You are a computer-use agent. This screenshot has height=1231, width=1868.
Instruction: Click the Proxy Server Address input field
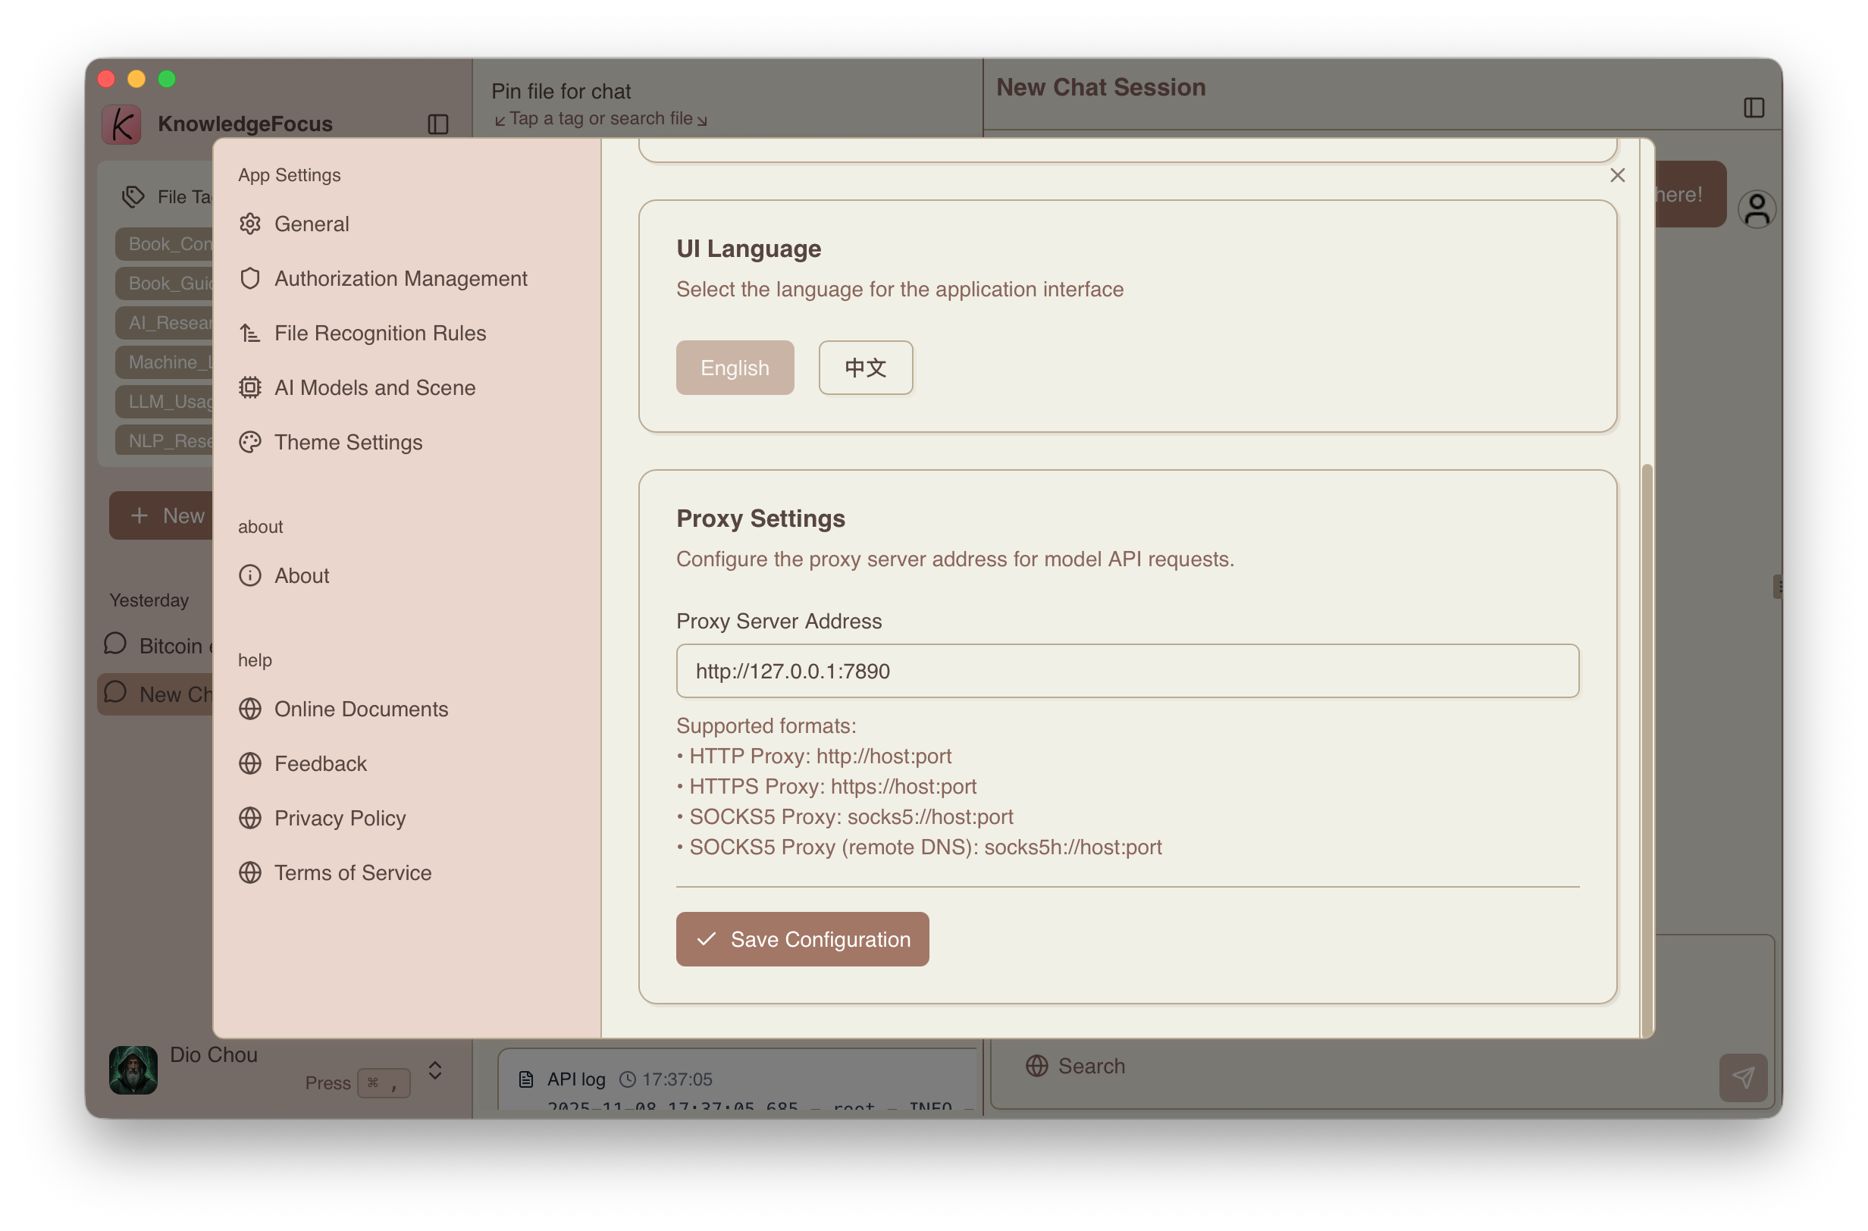(x=1127, y=672)
